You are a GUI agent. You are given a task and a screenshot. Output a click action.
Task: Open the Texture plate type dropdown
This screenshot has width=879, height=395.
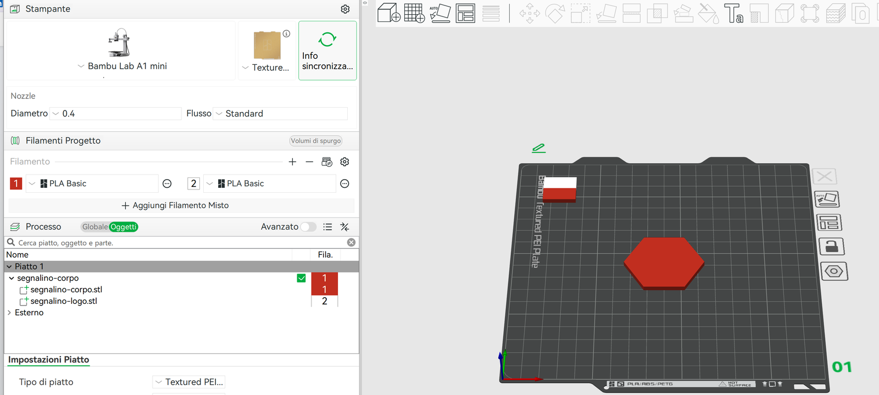click(266, 68)
